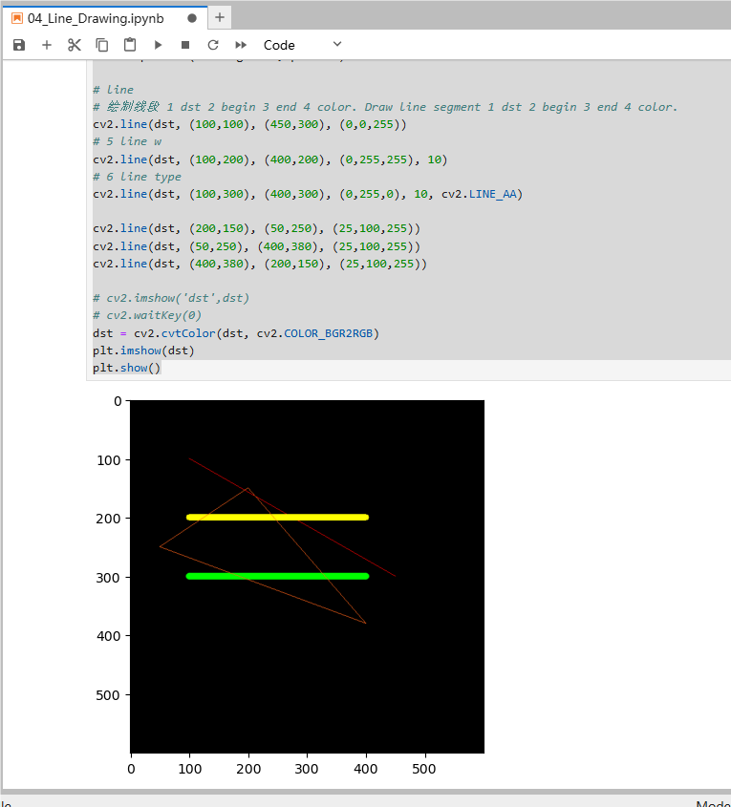The height and width of the screenshot is (807, 731).
Task: Run the selected cell with the play icon
Action: coord(158,45)
